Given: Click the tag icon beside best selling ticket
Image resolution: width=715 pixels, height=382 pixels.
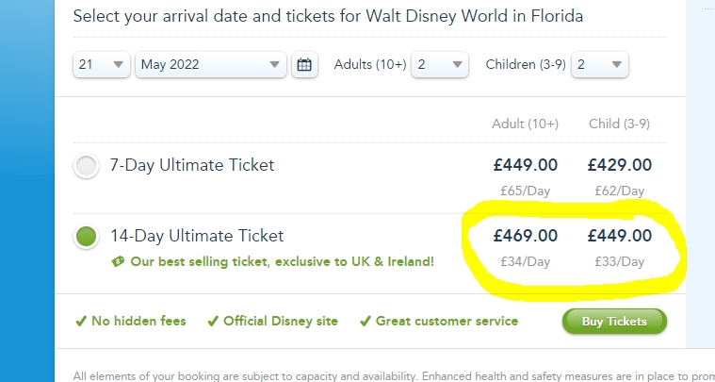Looking at the screenshot, I should [117, 261].
